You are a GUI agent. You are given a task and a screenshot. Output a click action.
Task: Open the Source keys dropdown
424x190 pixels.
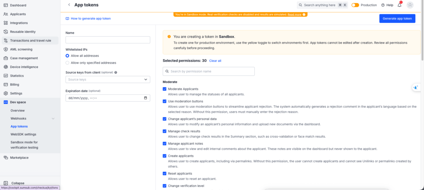[x=108, y=79]
